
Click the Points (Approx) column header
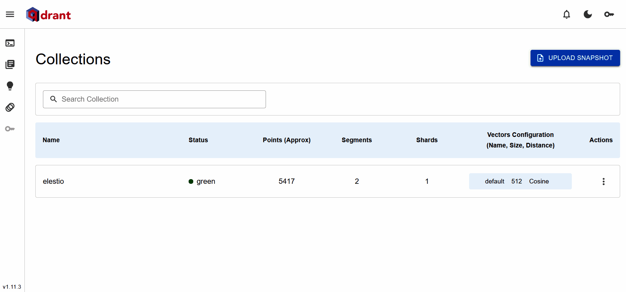tap(286, 140)
